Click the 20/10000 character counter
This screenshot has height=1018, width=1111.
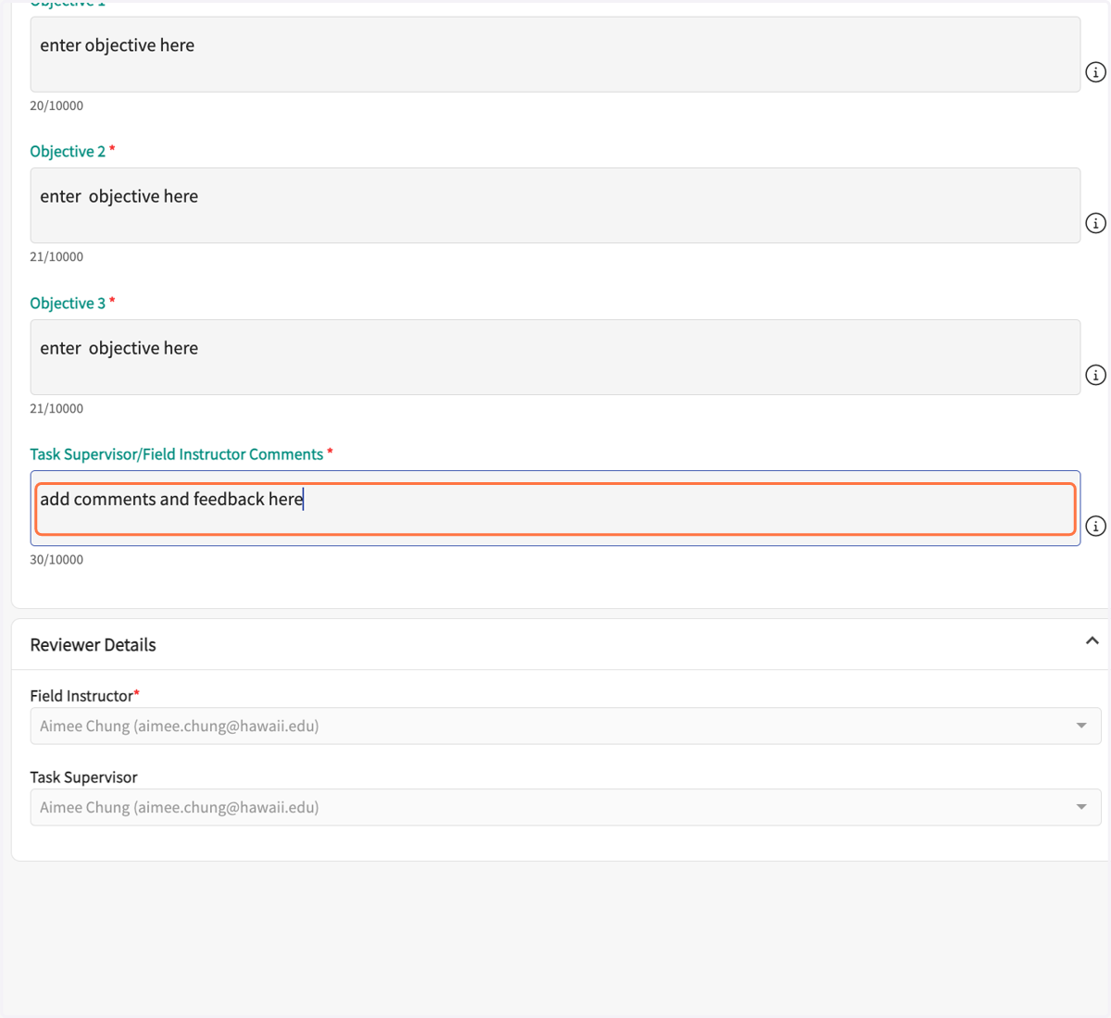point(56,106)
